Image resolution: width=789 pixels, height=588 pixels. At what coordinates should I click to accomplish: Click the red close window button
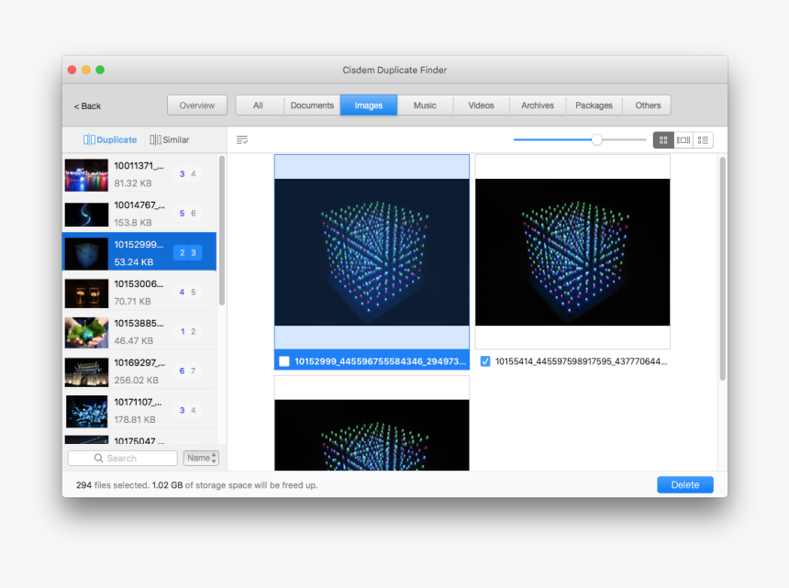(x=72, y=70)
